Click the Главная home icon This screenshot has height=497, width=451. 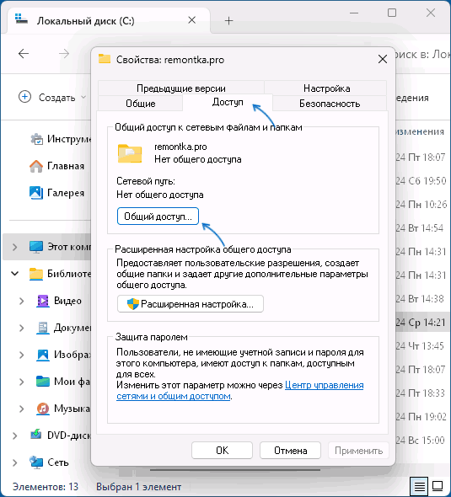(x=36, y=166)
